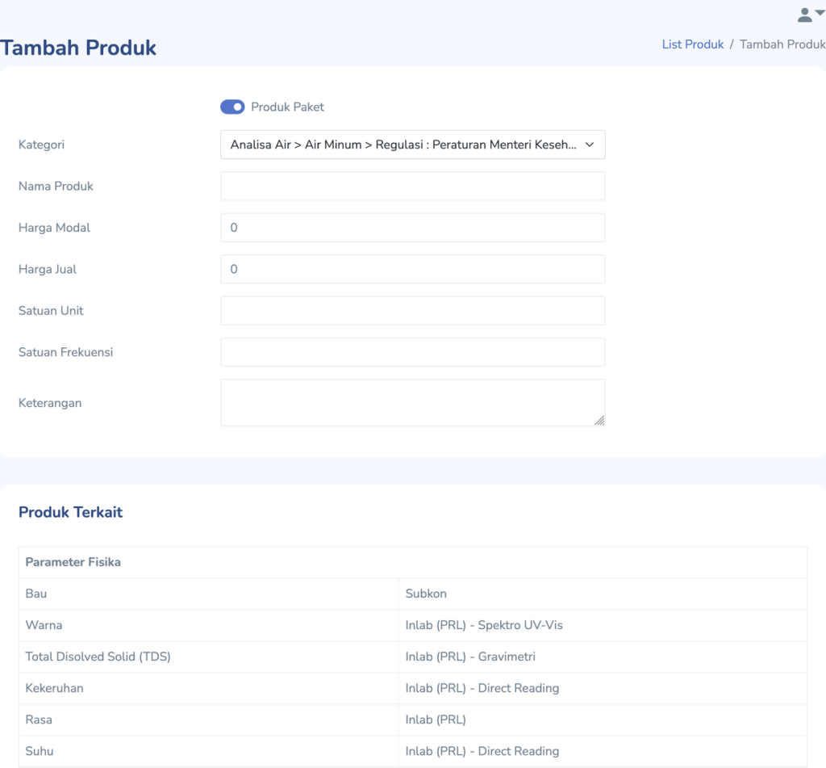Click the Satuan Unit input field
This screenshot has height=768, width=826.
[x=412, y=311]
